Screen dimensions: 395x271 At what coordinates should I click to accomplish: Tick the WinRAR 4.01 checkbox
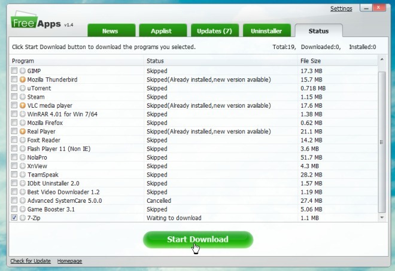[14, 114]
